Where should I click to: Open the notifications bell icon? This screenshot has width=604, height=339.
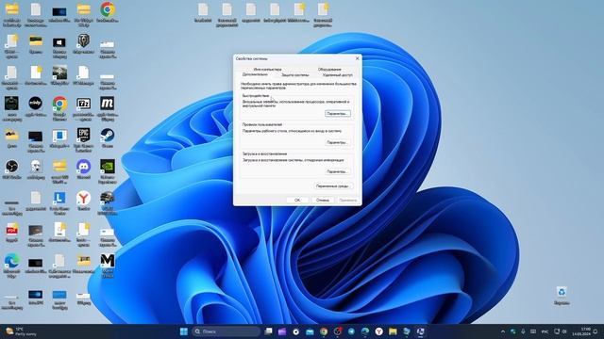point(596,331)
